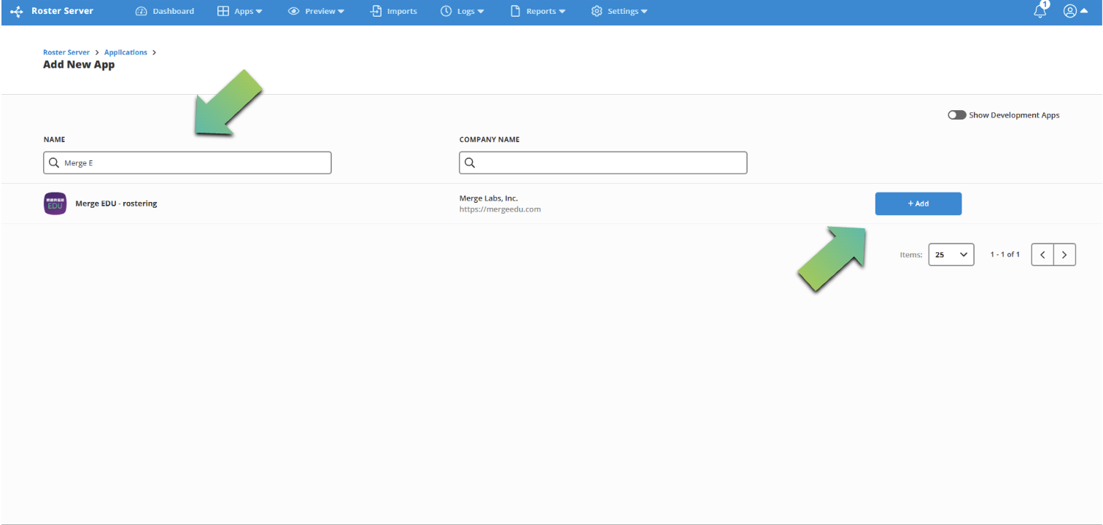The image size is (1103, 525).
Task: Expand the Apps dropdown menu
Action: (x=240, y=12)
